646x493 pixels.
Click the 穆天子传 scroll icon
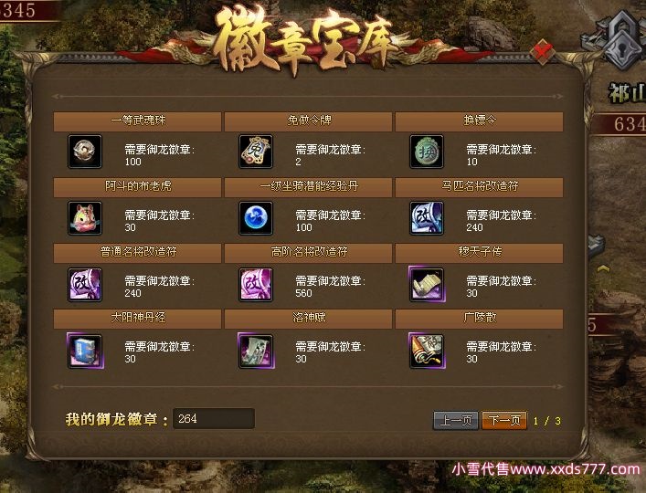427,284
